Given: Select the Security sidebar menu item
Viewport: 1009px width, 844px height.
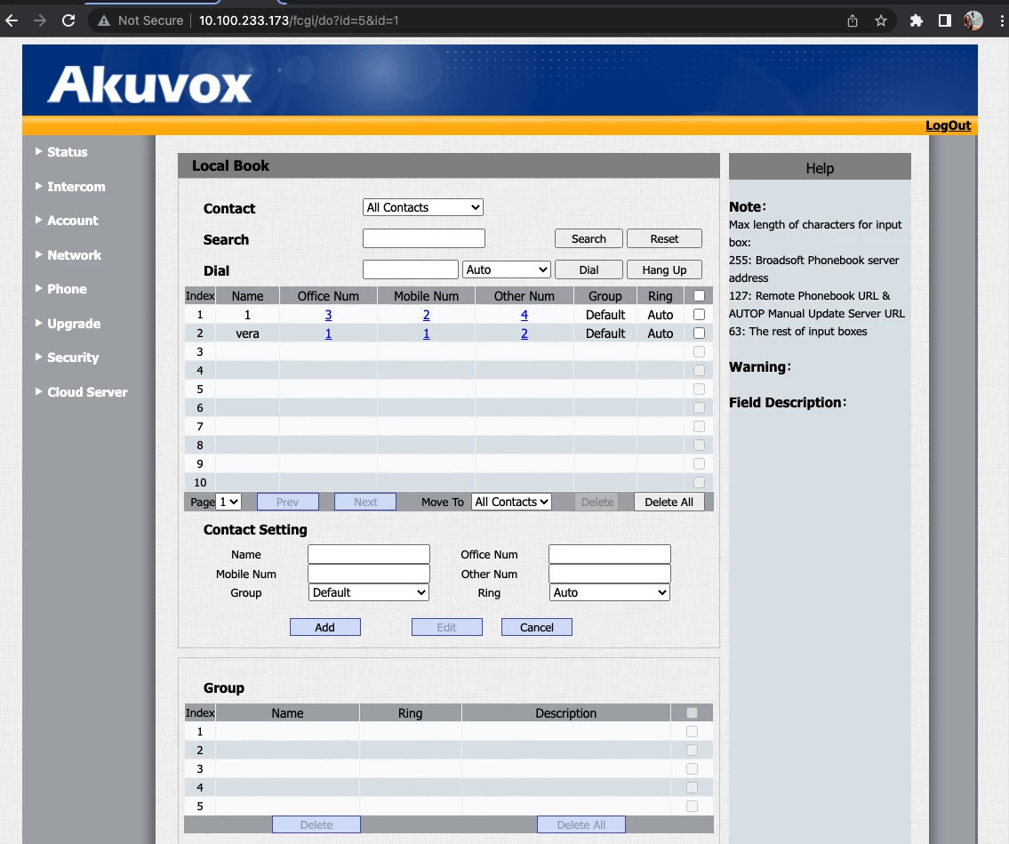Looking at the screenshot, I should point(73,358).
